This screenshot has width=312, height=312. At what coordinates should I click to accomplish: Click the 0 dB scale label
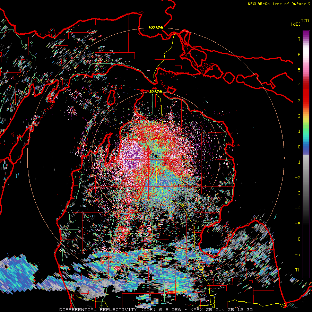pyautogui.click(x=299, y=147)
